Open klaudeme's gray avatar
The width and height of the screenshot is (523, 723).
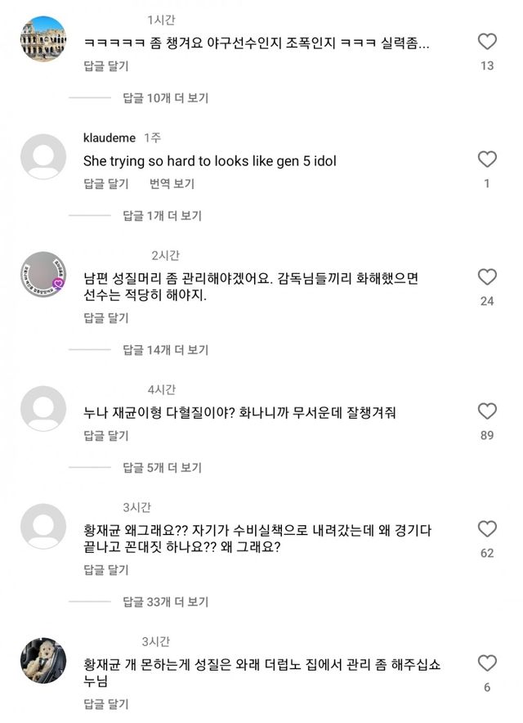[43, 156]
